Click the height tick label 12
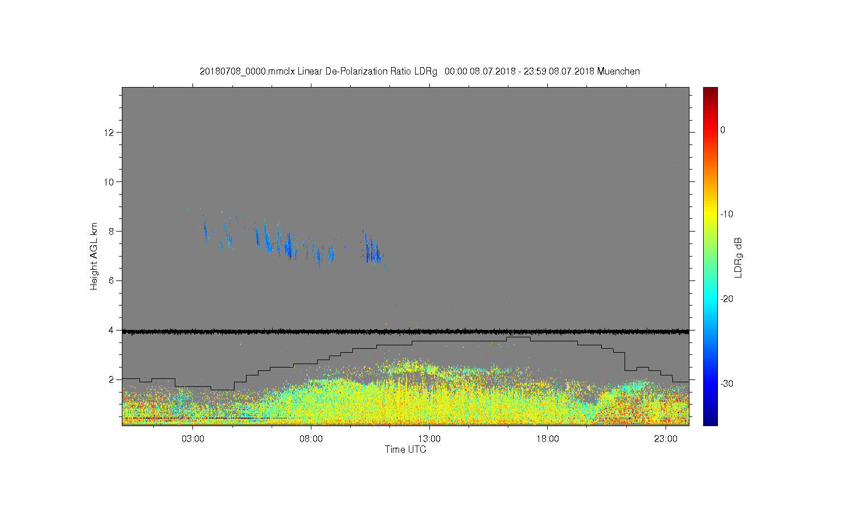Screen dimensions: 854x512 click(109, 133)
